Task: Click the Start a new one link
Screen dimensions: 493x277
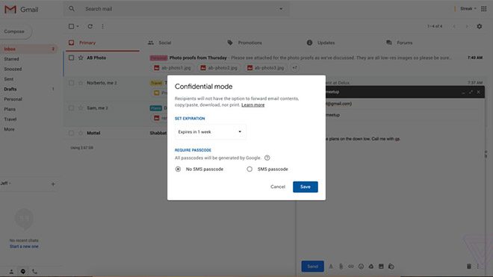Action: pos(24,246)
